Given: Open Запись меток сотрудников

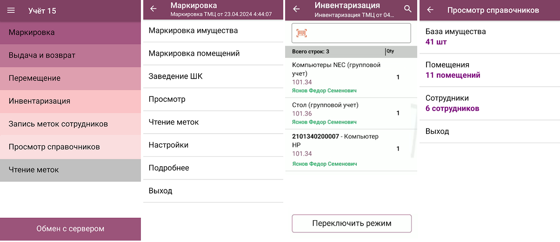Looking at the screenshot, I should [x=70, y=124].
